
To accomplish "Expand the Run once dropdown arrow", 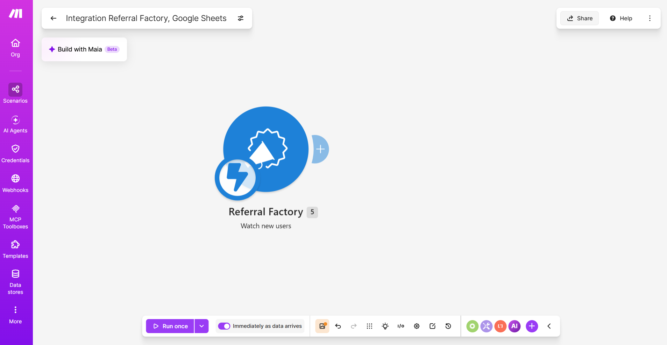I will [202, 326].
